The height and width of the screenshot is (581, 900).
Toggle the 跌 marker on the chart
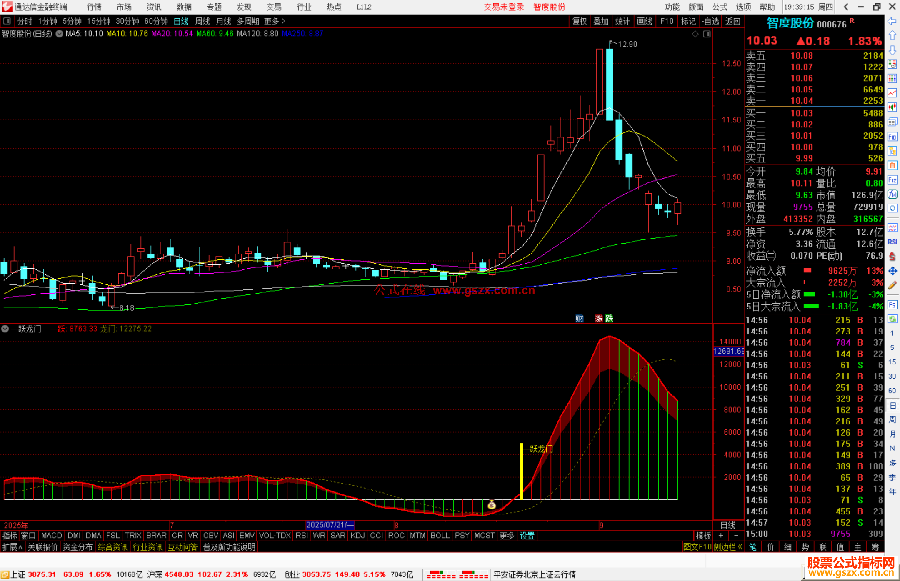(x=609, y=319)
